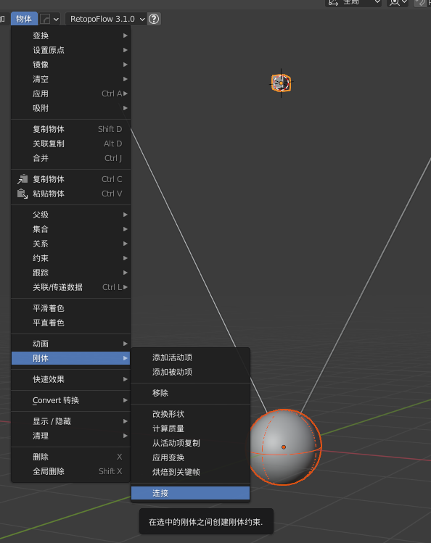This screenshot has height=543, width=431.
Task: Open the 物体 (Object) menu tab
Action: pyautogui.click(x=24, y=19)
